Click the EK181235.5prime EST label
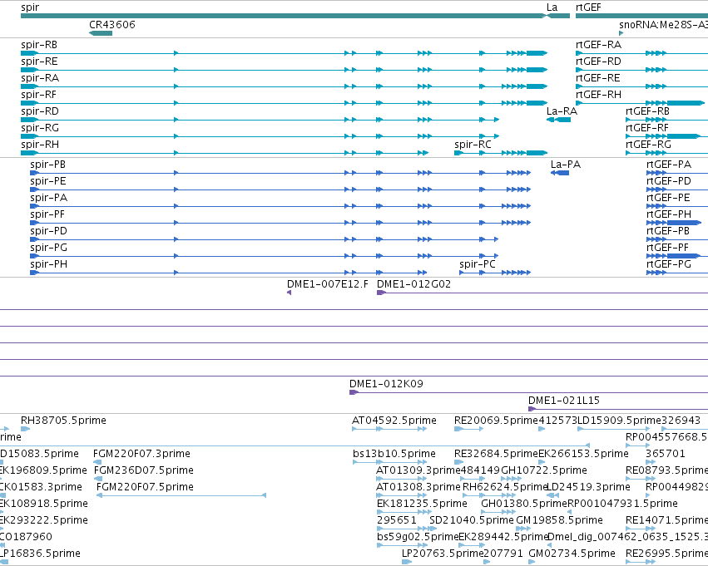The height and width of the screenshot is (566, 708). coord(422,504)
